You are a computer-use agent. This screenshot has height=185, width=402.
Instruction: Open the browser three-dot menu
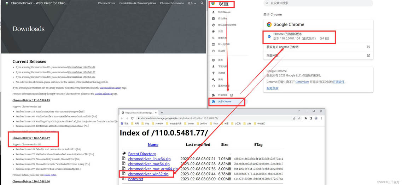point(321,118)
